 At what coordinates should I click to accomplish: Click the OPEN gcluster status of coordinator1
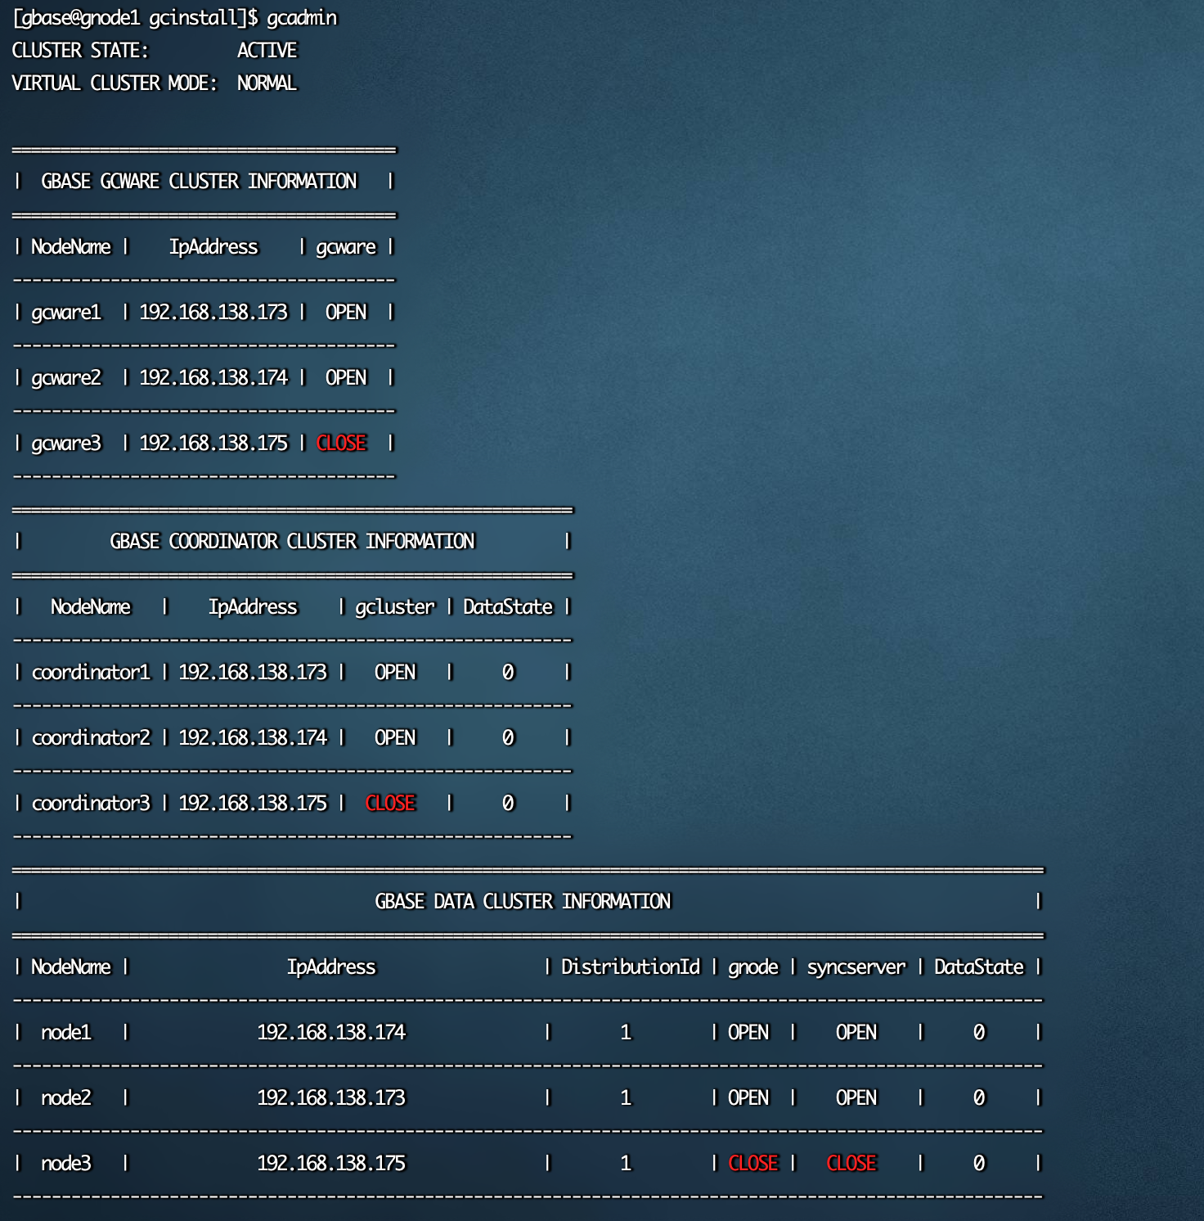click(395, 673)
